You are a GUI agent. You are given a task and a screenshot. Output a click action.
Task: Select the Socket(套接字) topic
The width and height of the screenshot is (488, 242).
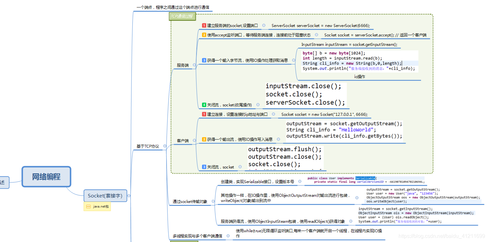[105, 195]
